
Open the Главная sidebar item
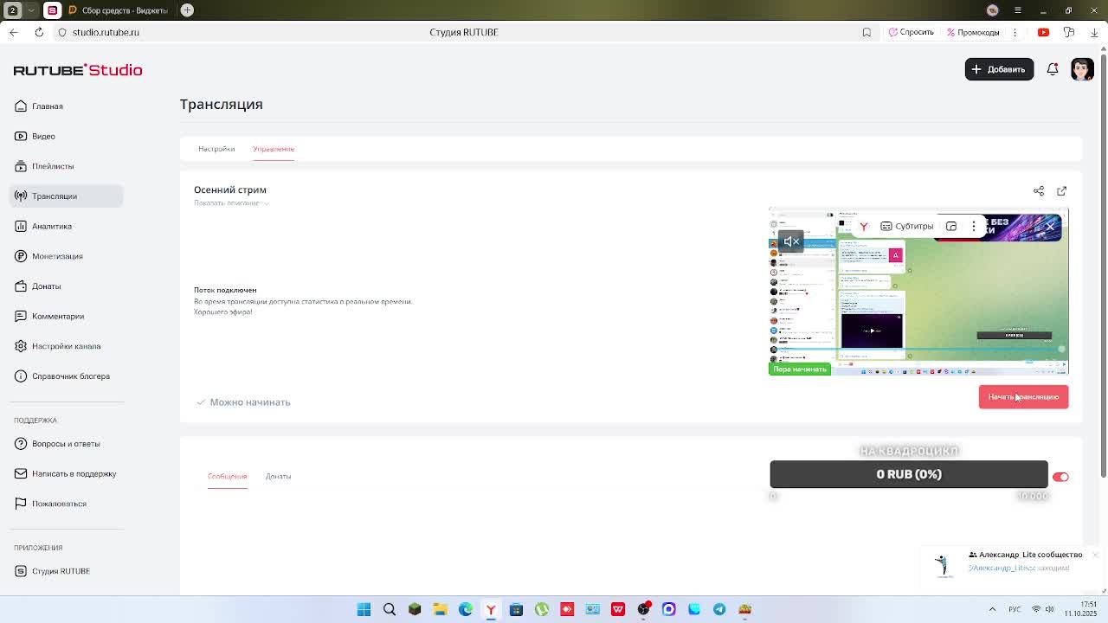pyautogui.click(x=47, y=106)
